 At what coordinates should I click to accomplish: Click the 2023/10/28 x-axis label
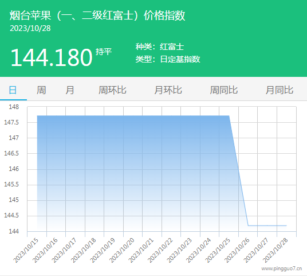[x=275, y=251]
